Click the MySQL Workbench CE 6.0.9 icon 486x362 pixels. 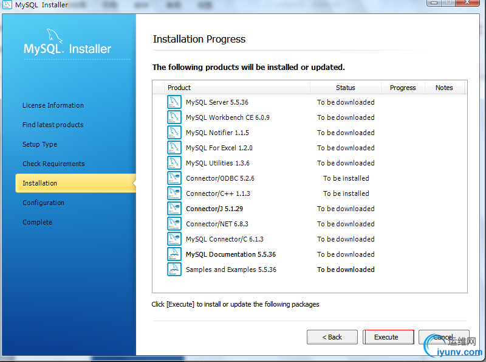[174, 117]
